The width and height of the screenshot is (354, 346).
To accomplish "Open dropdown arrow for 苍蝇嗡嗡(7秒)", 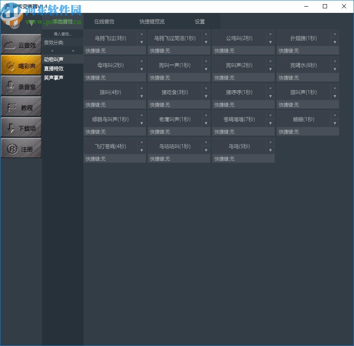I will (270, 123).
